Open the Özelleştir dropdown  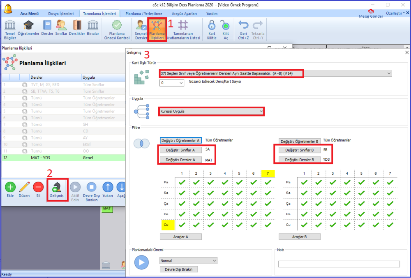[x=395, y=14]
